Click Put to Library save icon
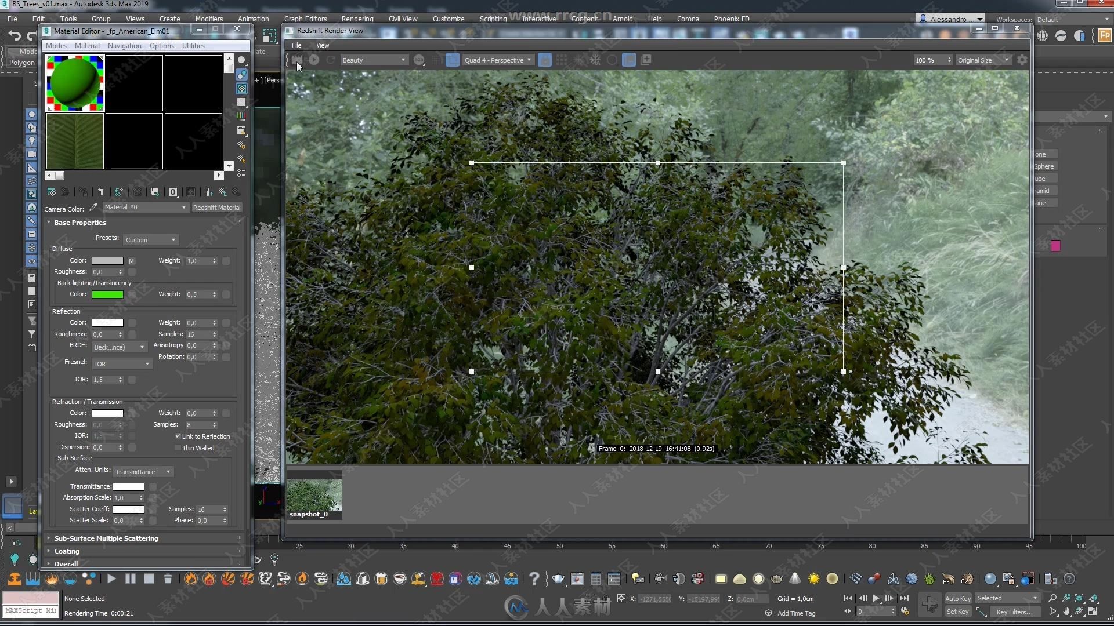 (x=154, y=192)
